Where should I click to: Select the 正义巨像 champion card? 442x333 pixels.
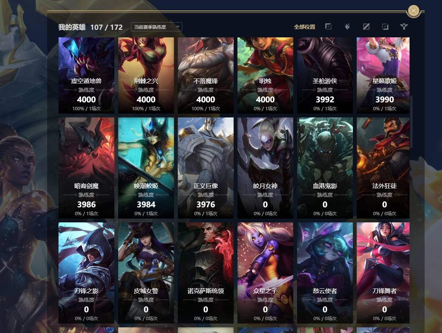click(x=205, y=168)
